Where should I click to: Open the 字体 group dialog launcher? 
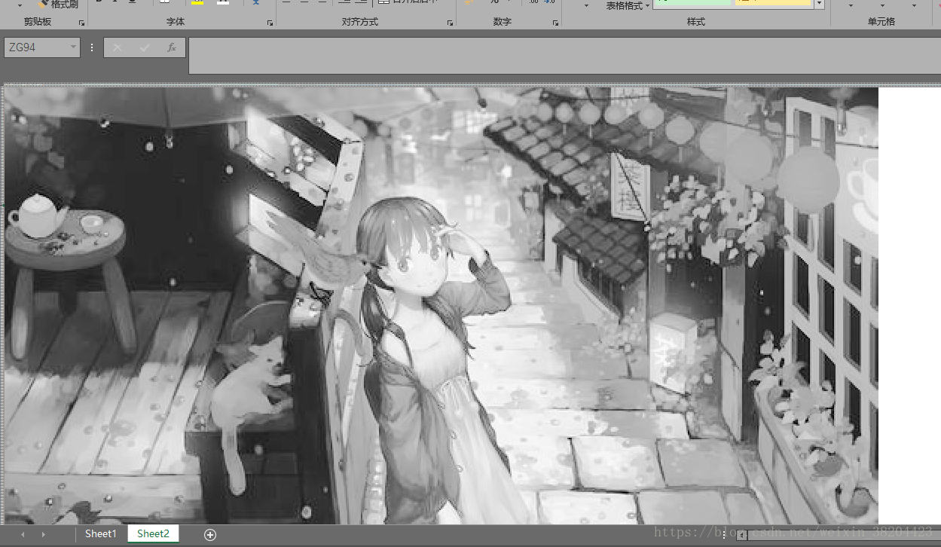[270, 23]
